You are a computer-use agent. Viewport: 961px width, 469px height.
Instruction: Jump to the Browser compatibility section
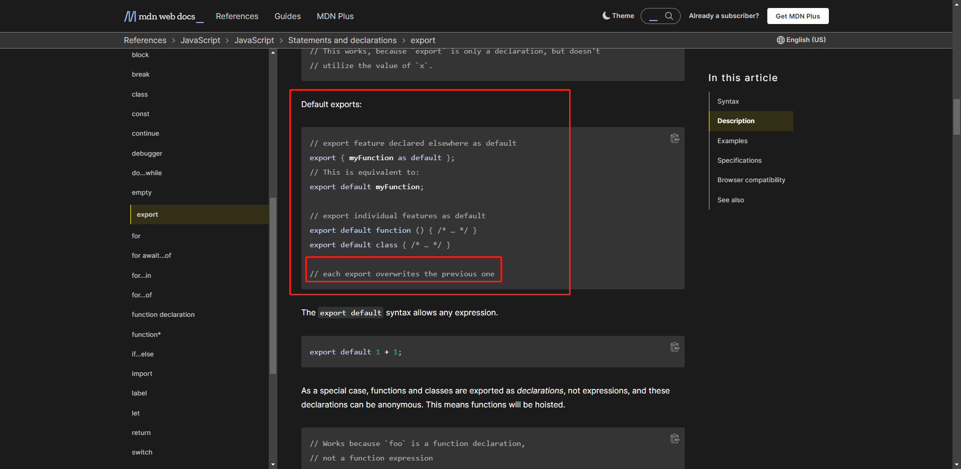coord(751,180)
